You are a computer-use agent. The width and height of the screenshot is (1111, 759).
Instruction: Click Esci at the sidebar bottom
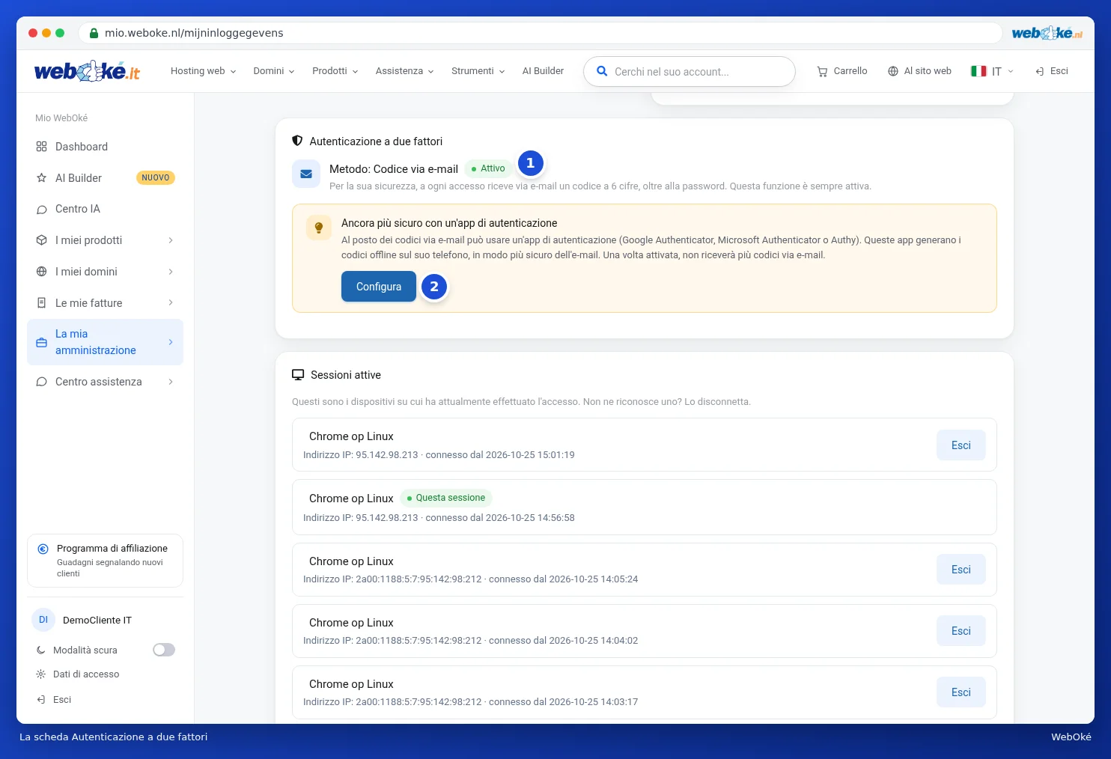[x=54, y=700]
